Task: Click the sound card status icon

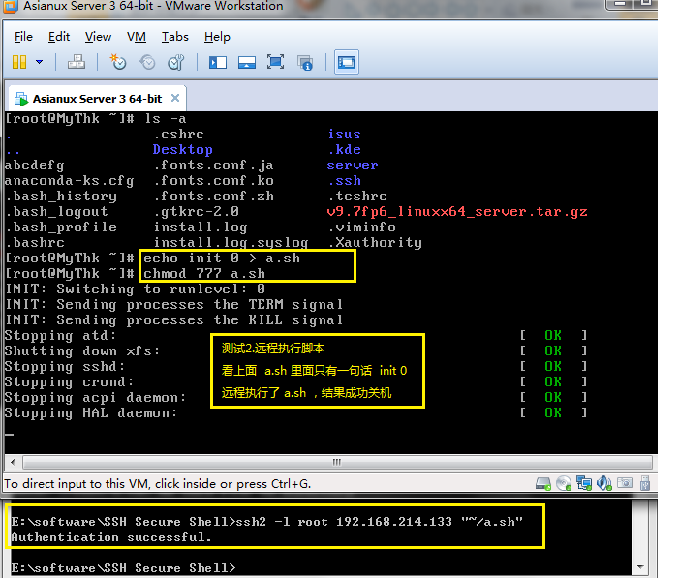Action: click(604, 483)
